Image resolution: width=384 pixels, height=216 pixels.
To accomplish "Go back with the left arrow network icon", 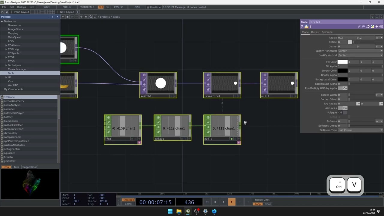I will pos(72,17).
